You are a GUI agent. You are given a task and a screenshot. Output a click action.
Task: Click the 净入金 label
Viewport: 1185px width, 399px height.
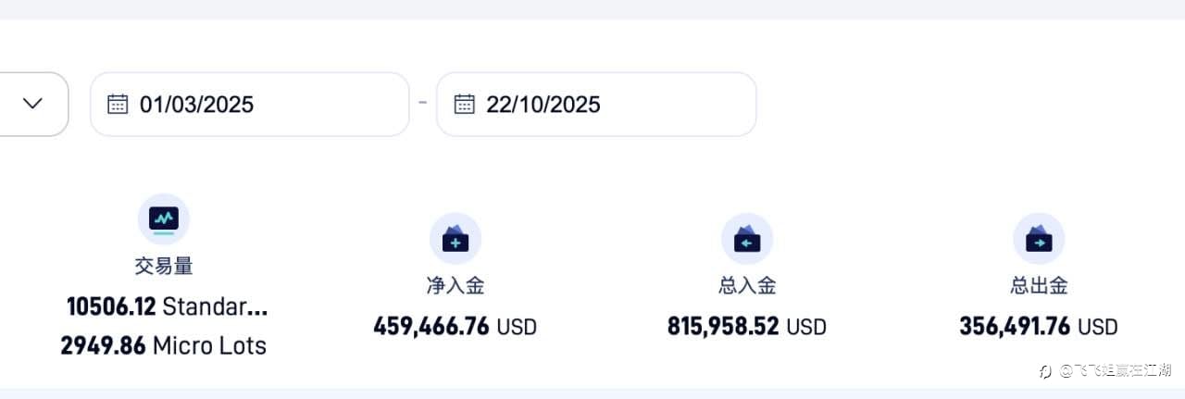[x=455, y=286]
